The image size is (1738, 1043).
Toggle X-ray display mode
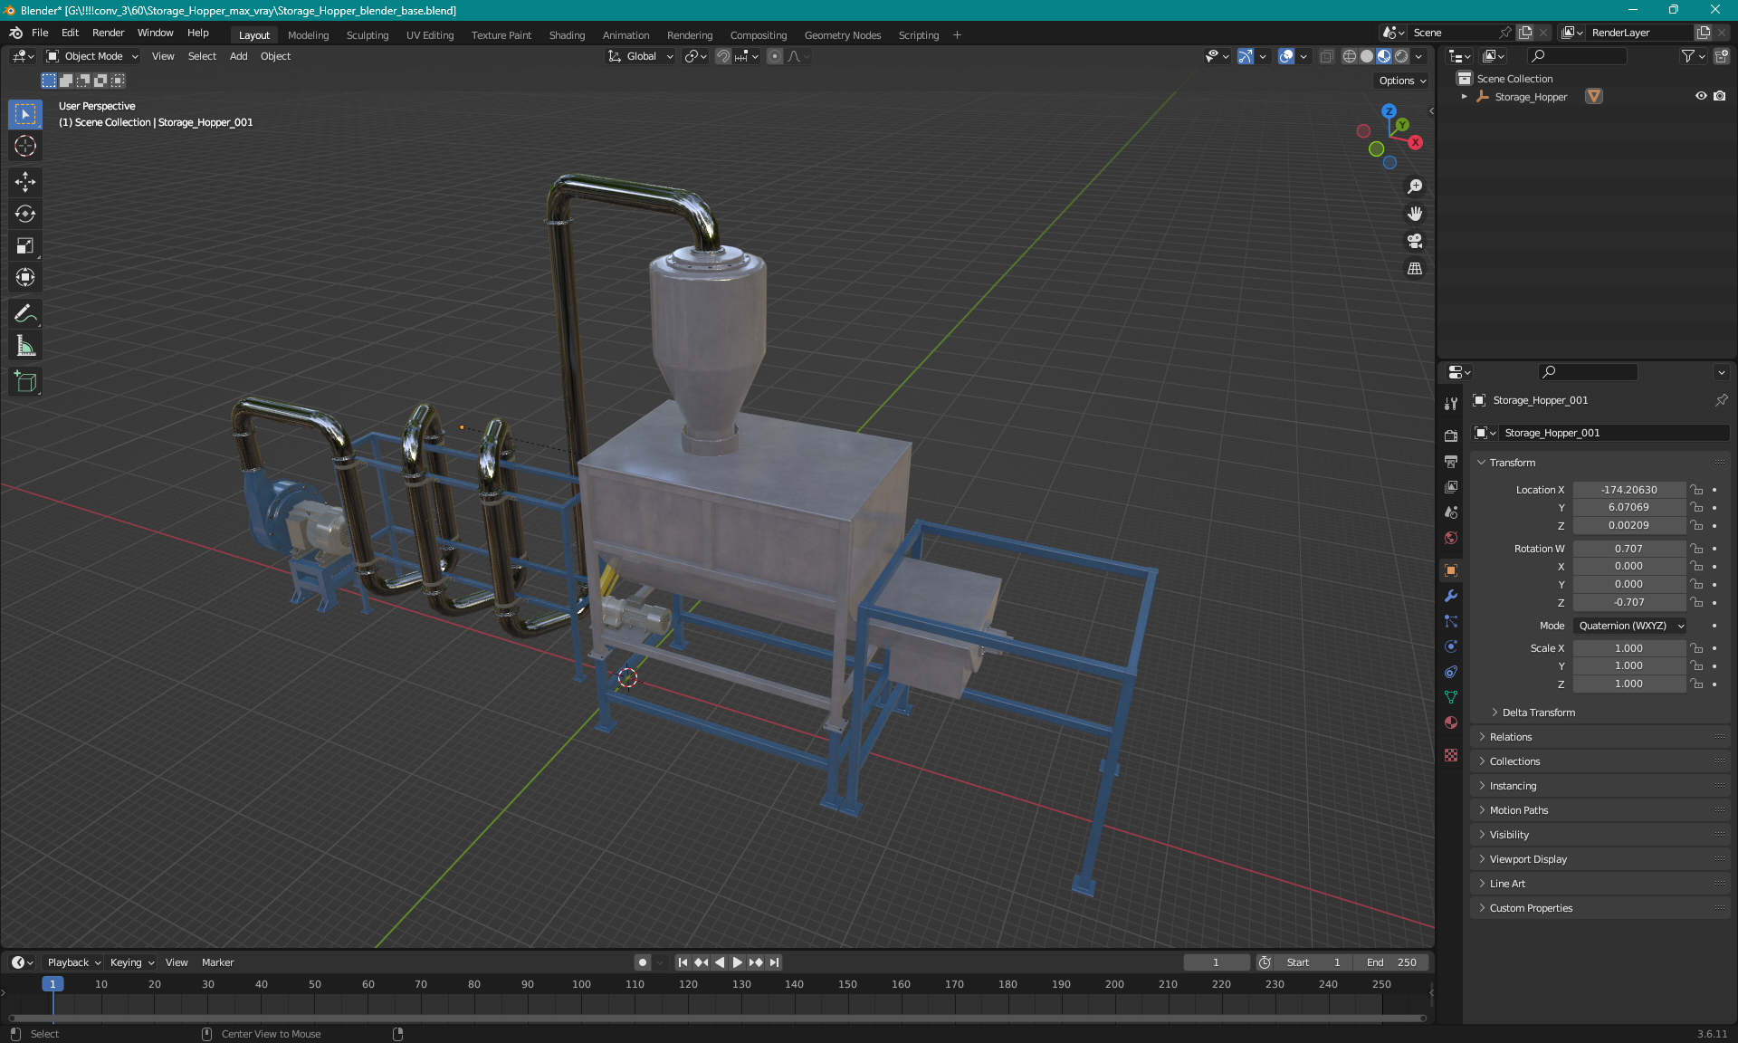(x=1326, y=56)
